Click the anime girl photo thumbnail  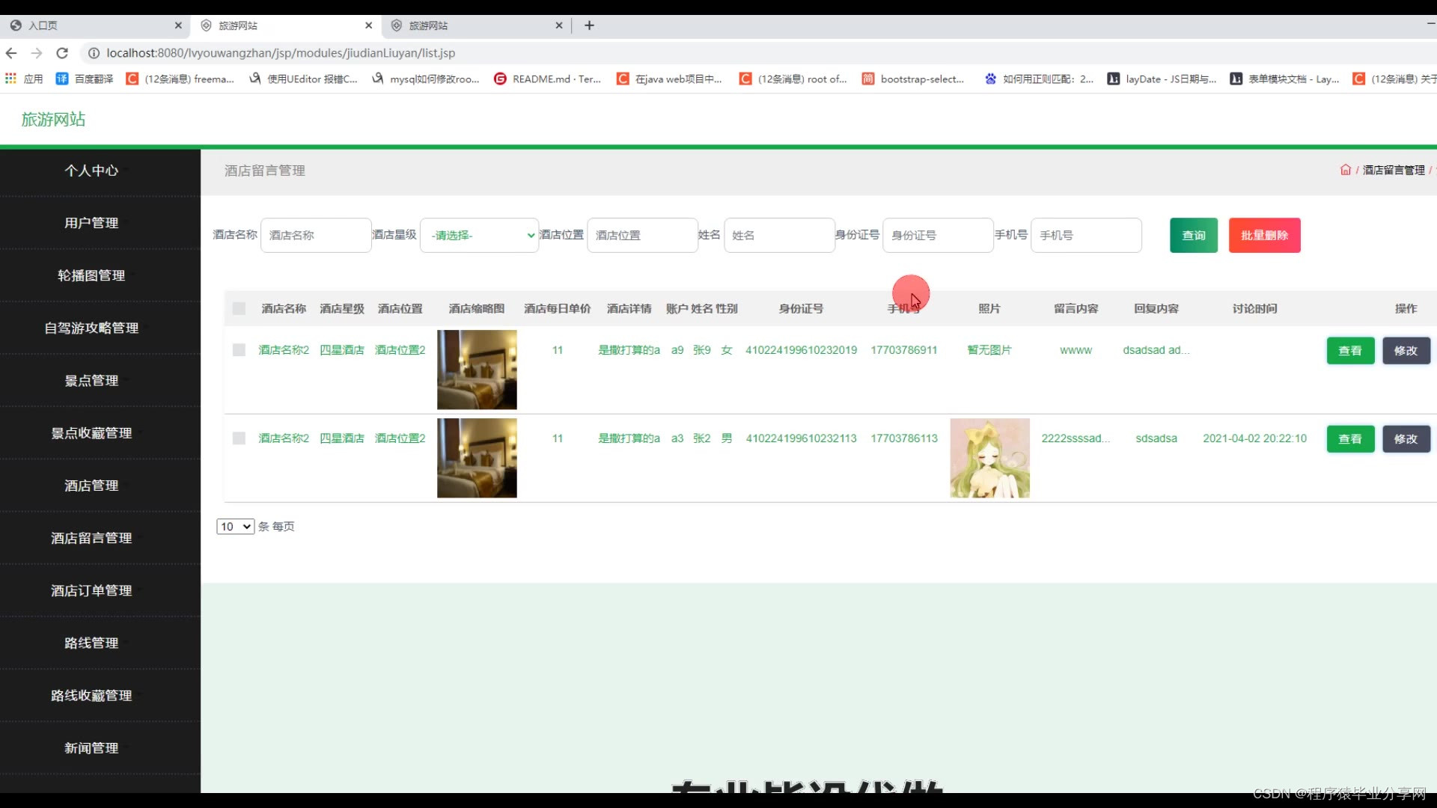point(989,458)
